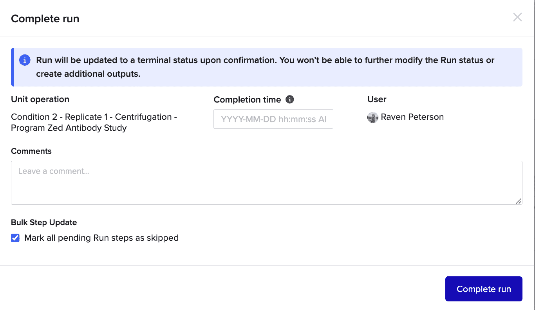Screen dimensions: 535x310
Task: Close the Complete run dialog
Action: [517, 17]
